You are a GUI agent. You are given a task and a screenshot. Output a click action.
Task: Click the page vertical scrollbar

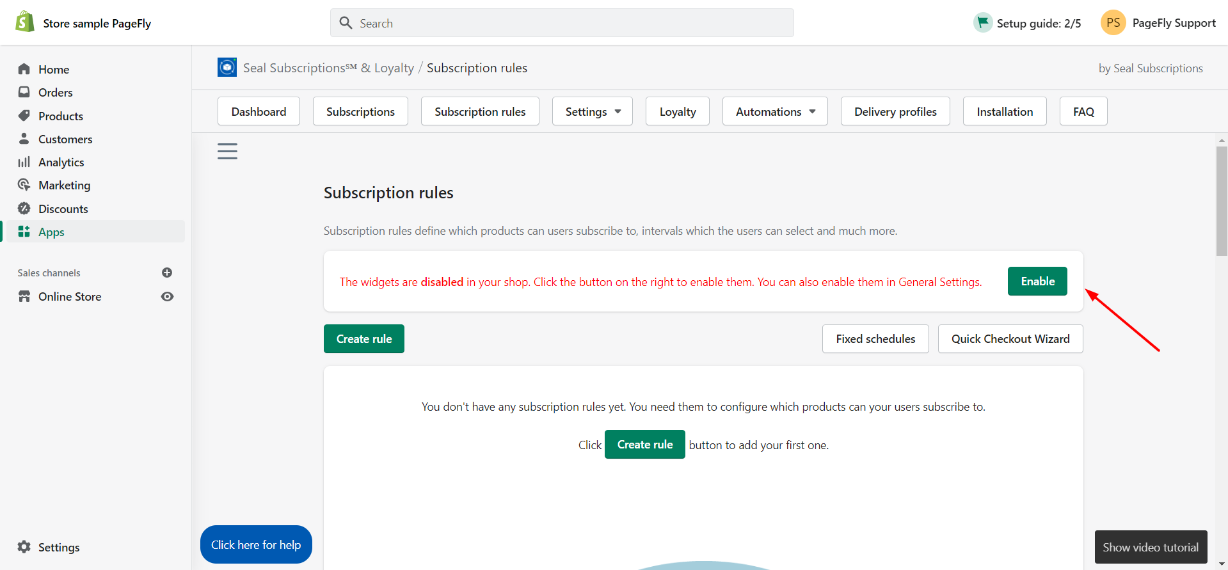pyautogui.click(x=1222, y=201)
